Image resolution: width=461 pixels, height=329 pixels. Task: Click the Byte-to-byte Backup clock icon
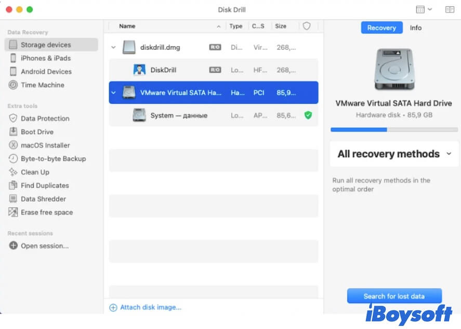coord(13,159)
